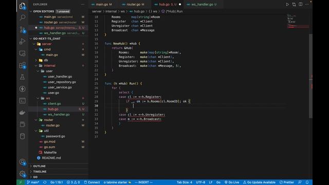Screen dimensions: 329x185
Task: Switch to the main.go editor tab
Action: (x=102, y=5)
